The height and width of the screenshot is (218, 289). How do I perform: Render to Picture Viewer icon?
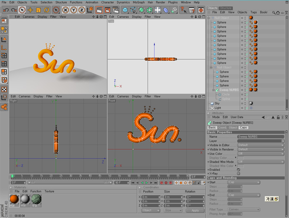coord(107,10)
